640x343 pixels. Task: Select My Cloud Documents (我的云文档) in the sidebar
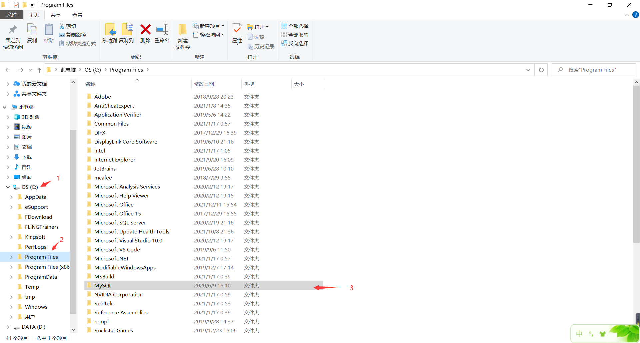tap(34, 84)
